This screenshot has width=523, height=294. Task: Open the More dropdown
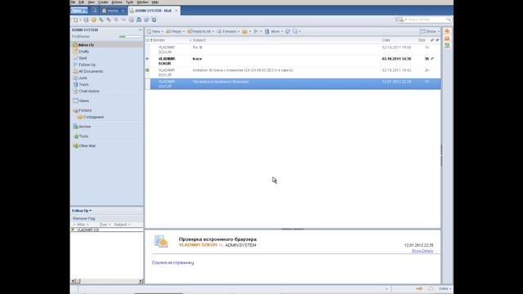click(282, 31)
